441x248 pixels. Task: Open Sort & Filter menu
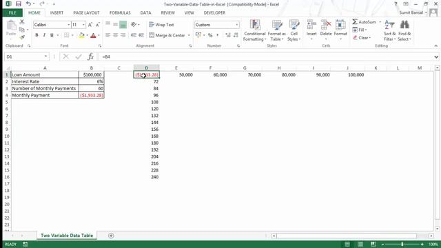[389, 30]
